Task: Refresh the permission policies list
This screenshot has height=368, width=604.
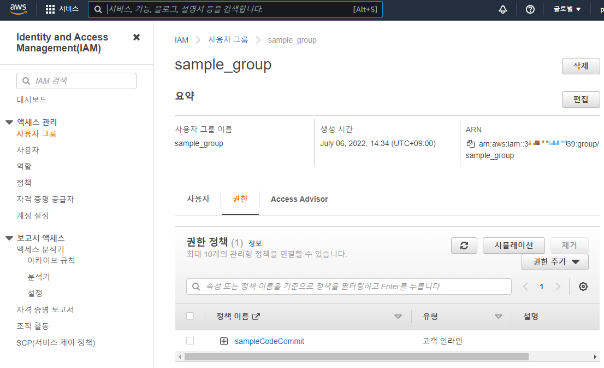Action: point(464,246)
